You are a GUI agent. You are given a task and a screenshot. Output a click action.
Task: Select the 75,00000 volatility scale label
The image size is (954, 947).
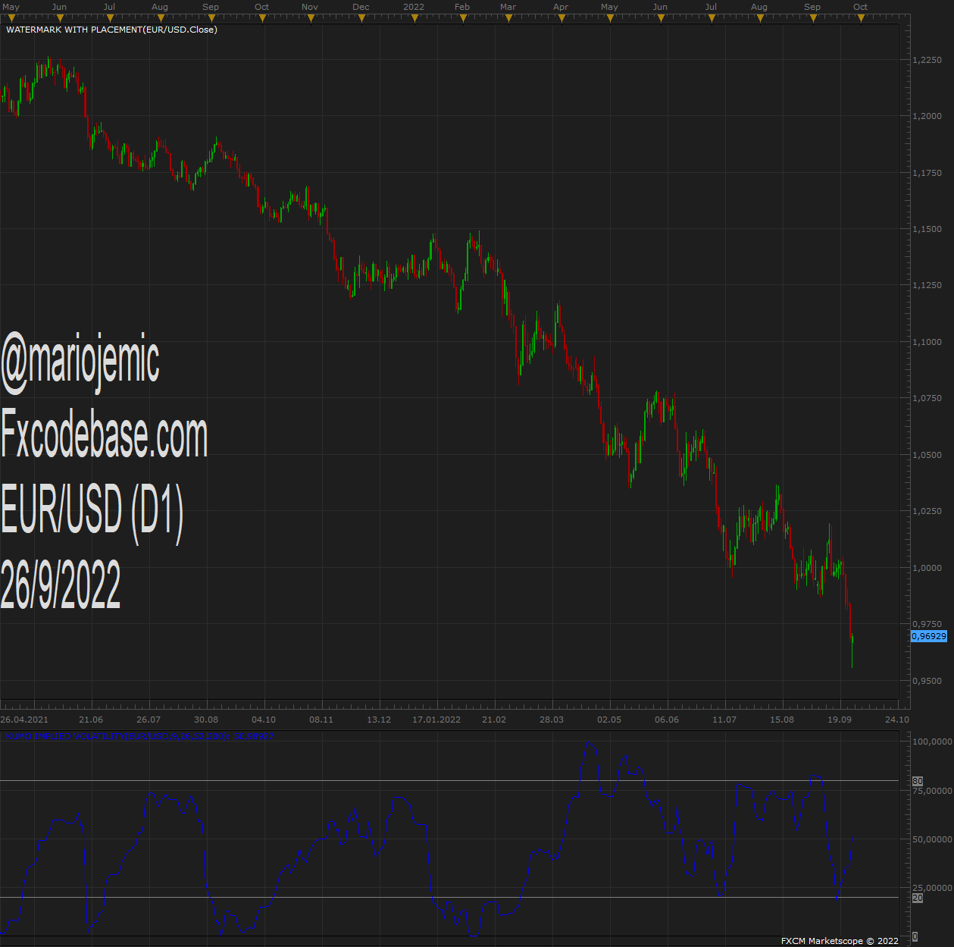click(934, 791)
